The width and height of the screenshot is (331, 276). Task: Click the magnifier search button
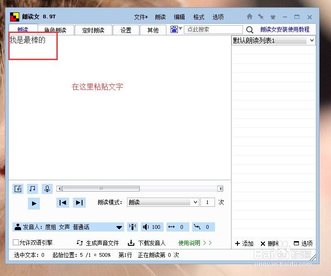pyautogui.click(x=249, y=30)
